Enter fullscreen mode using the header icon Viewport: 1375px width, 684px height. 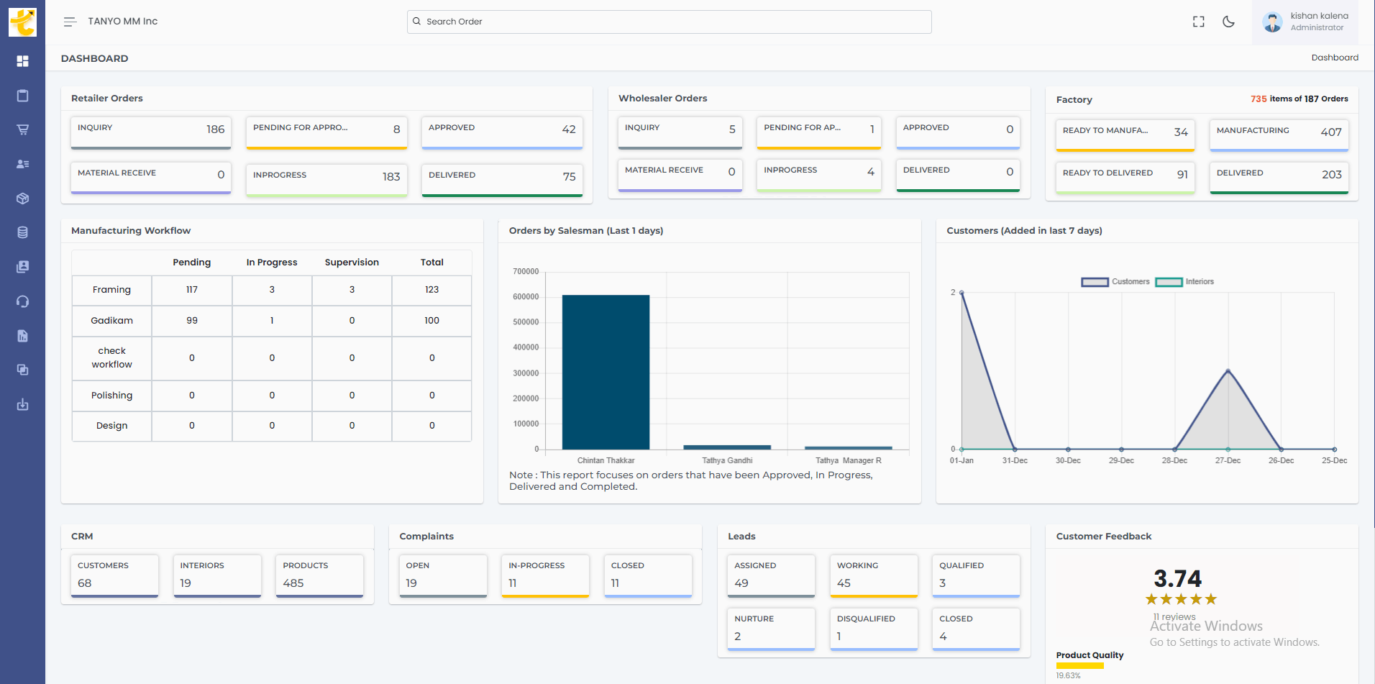click(x=1198, y=22)
